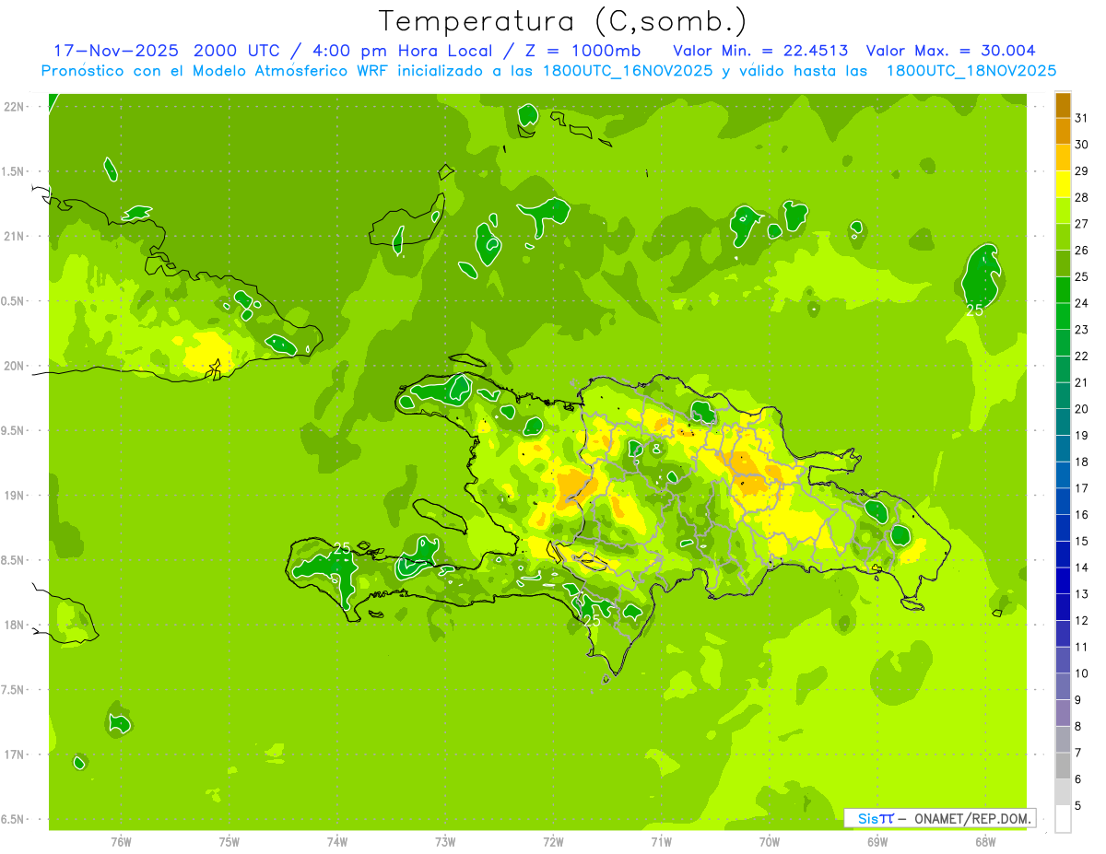The width and height of the screenshot is (1106, 854).
Task: Click "Valor Min. = 22.4513" value
Action: [x=761, y=51]
